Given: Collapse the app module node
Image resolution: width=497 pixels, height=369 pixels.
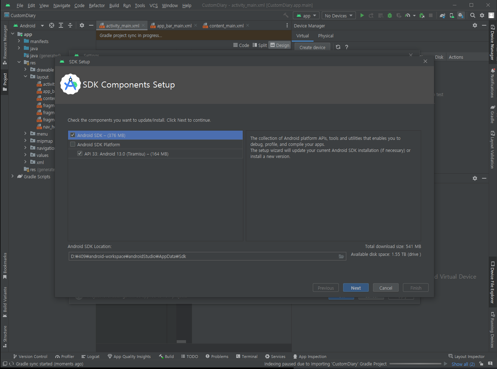Looking at the screenshot, I should click(x=13, y=34).
